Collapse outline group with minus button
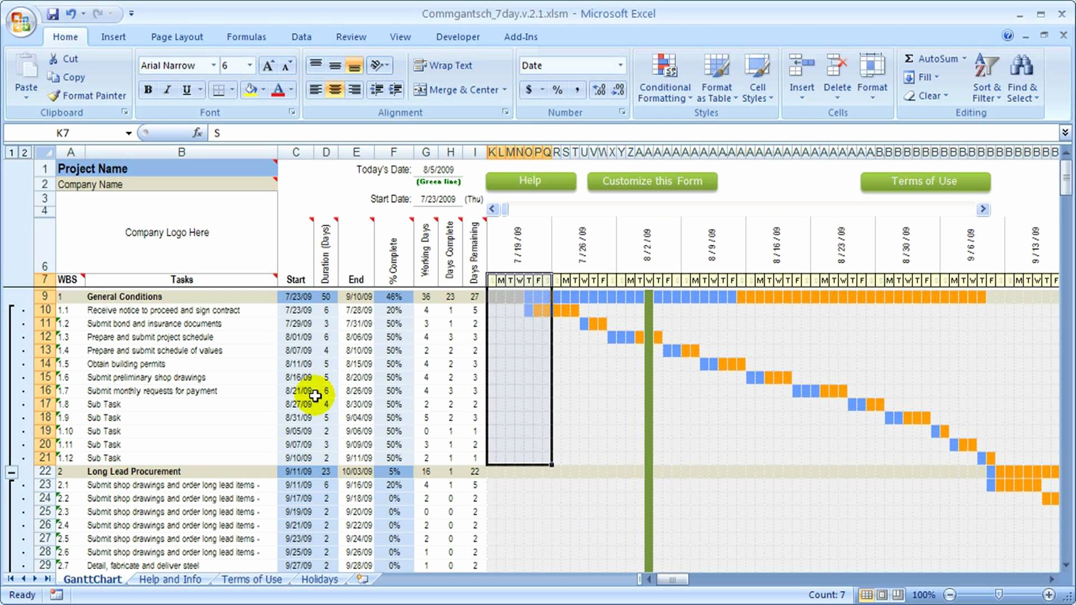Image resolution: width=1076 pixels, height=605 pixels. (11, 472)
